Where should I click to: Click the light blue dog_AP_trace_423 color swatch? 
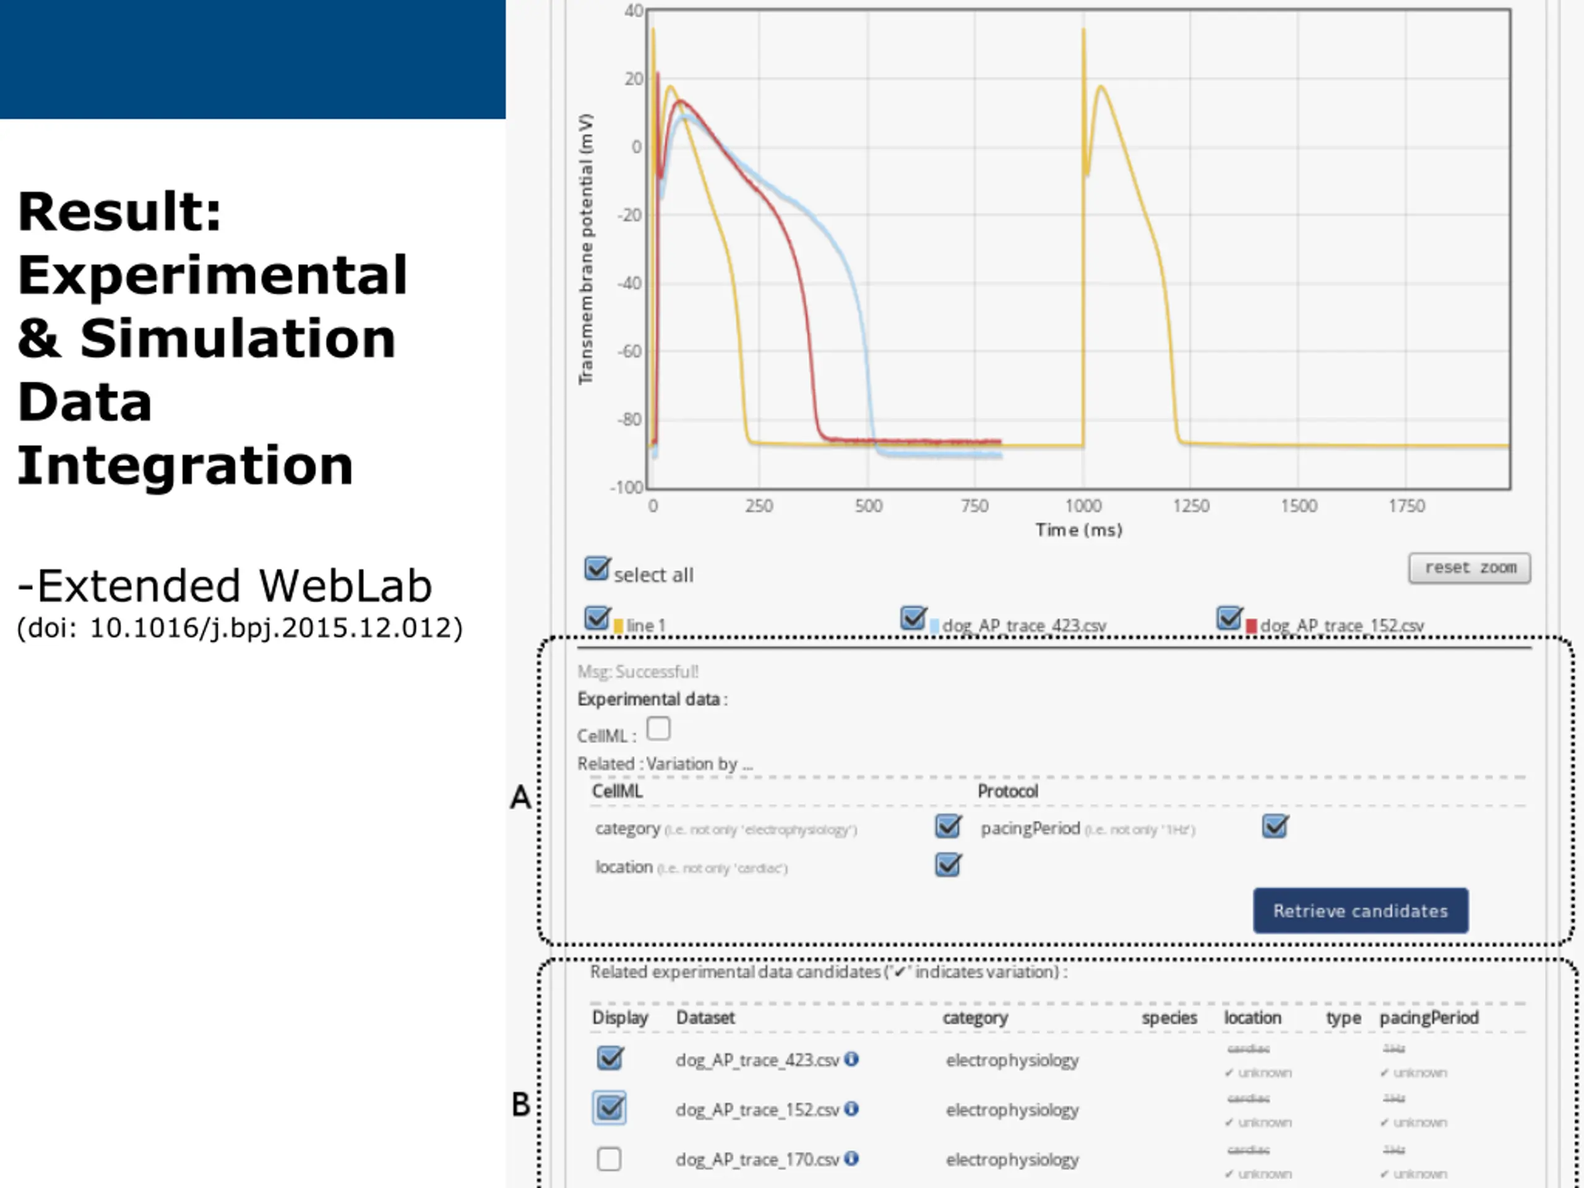point(934,627)
